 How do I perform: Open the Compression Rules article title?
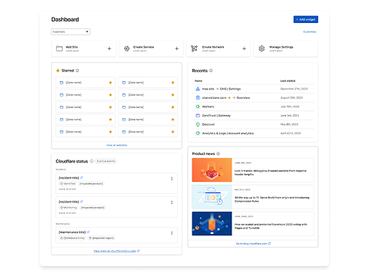point(272,199)
